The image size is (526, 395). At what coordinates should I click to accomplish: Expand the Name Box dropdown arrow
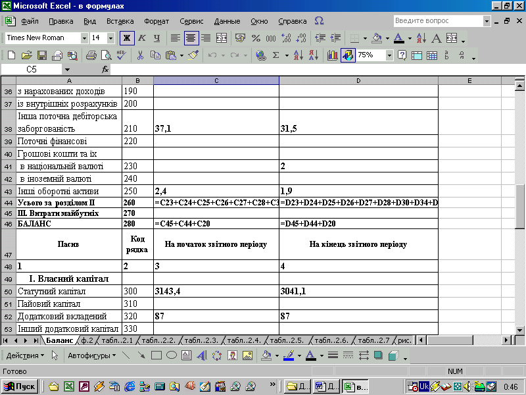[67, 70]
